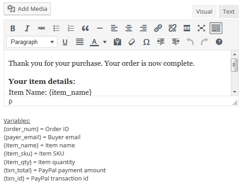The height and width of the screenshot is (185, 245).
Task: Expand the text color dropdown arrow
Action: tap(105, 42)
